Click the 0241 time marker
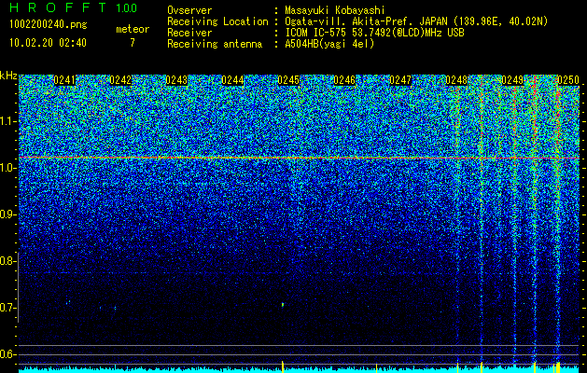Viewport: 587px width, 373px height. (64, 80)
